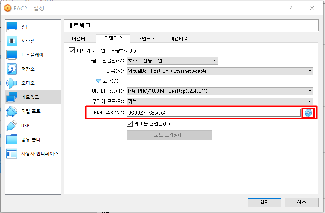The image size is (325, 213).
Task: Select the 사용자 인터페이스 icon
Action: pos(12,154)
